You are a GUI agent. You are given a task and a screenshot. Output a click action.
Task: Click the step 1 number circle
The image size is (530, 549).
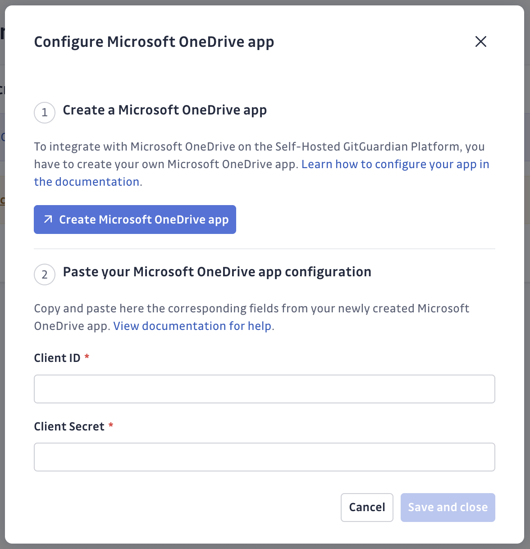click(x=45, y=112)
